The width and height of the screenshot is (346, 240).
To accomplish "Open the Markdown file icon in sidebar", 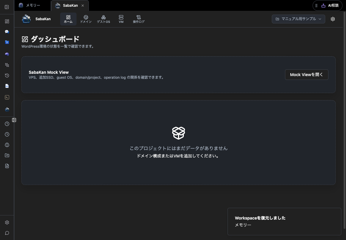I will (x=7, y=86).
